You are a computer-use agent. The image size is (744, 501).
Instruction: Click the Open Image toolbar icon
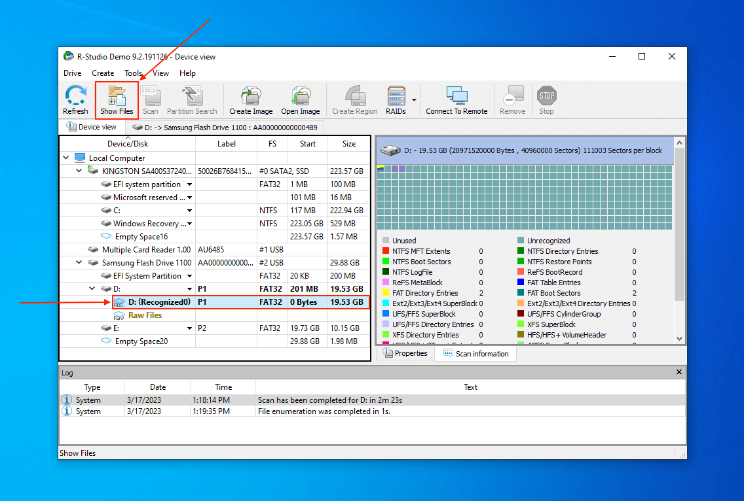coord(301,100)
